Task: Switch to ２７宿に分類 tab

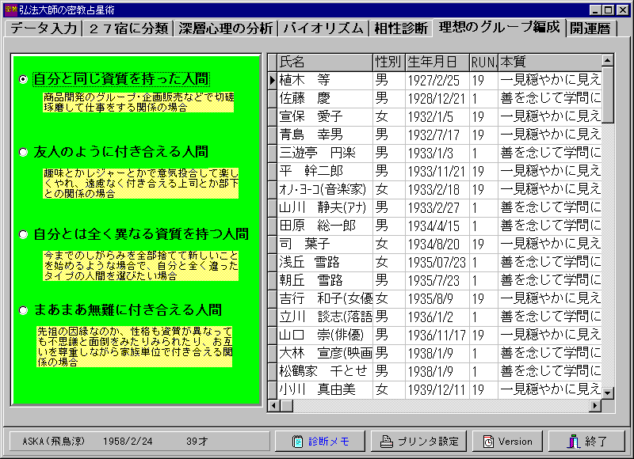Action: 128,28
